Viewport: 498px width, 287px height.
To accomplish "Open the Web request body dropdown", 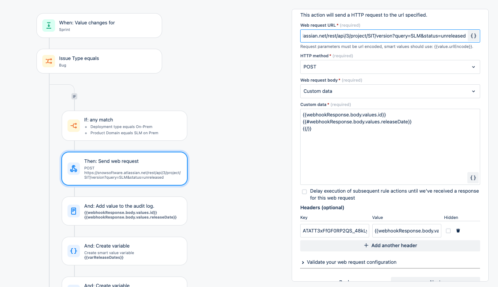I will pyautogui.click(x=390, y=91).
